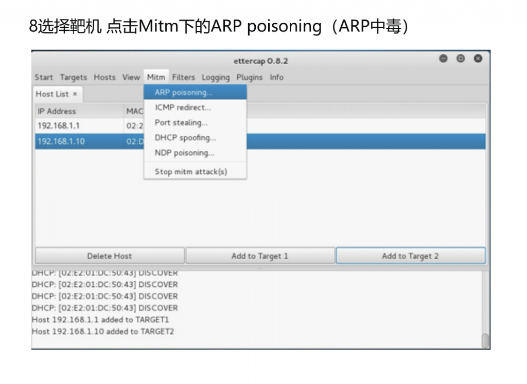
Task: Select host 192.168.1.10 row
Action: pyautogui.click(x=260, y=141)
